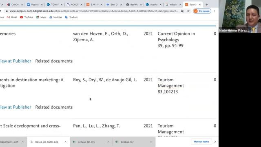Switch to the SJR browser tab
This screenshot has height=147, width=261.
93,4
